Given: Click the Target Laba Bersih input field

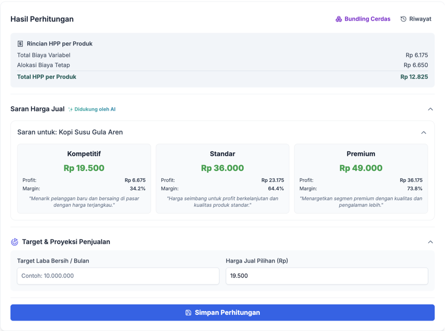Looking at the screenshot, I should coord(118,276).
